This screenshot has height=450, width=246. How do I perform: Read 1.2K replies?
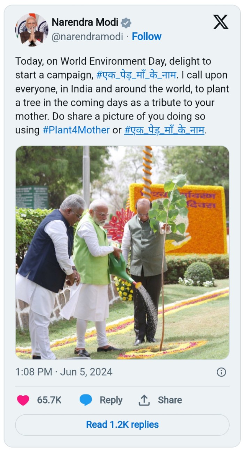click(122, 425)
